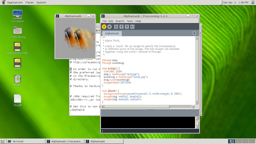Click the Stop button in Processing toolbar
This screenshot has width=256, height=144.
point(109,27)
